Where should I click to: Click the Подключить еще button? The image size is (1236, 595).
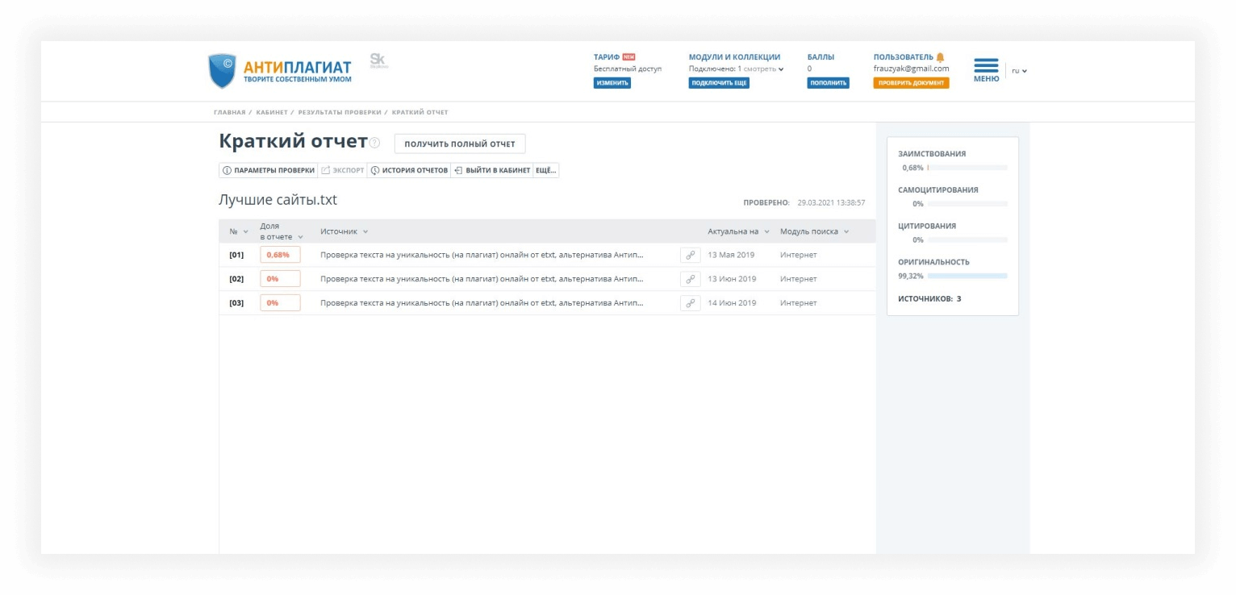719,83
